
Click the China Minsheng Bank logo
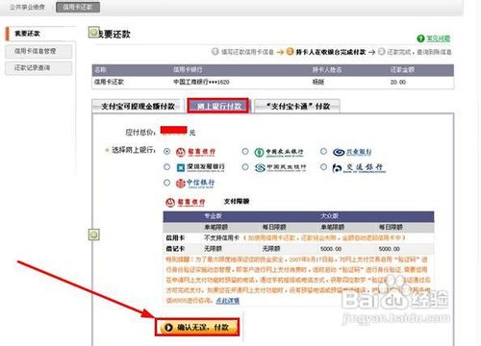pos(281,167)
